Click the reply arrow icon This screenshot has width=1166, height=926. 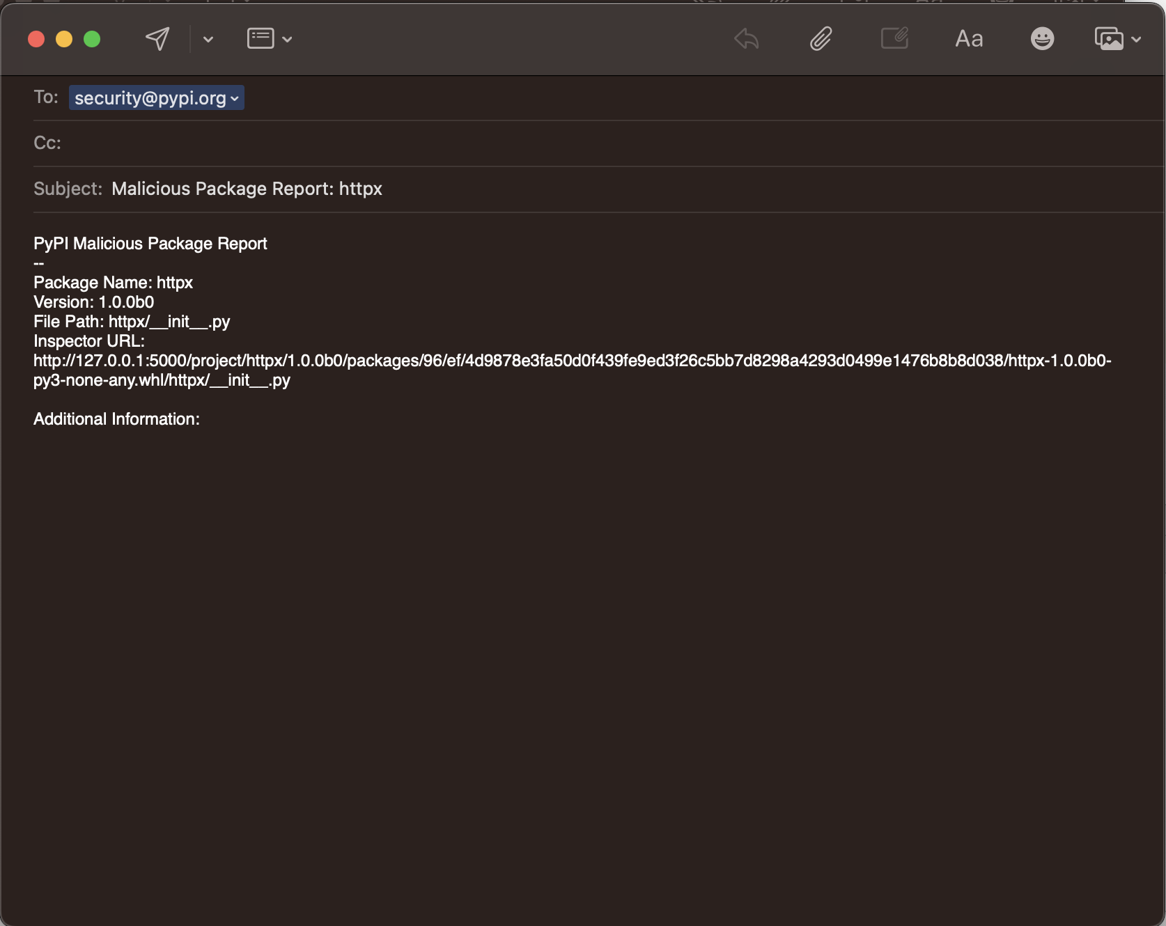coord(747,39)
